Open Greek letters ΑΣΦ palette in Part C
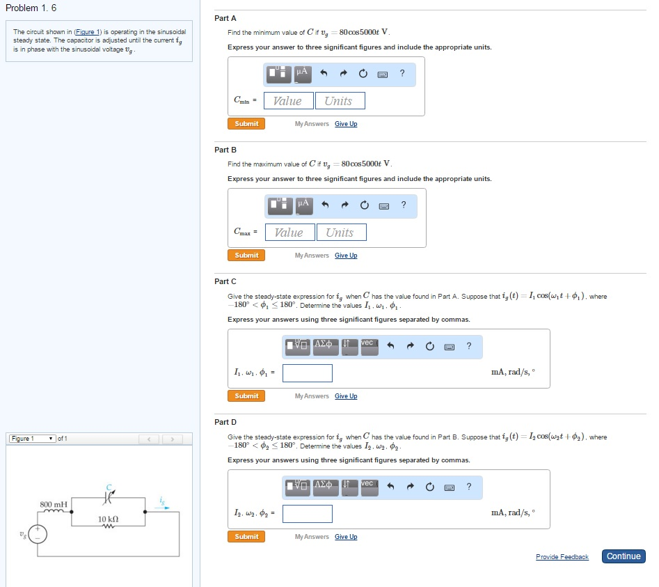 click(324, 346)
